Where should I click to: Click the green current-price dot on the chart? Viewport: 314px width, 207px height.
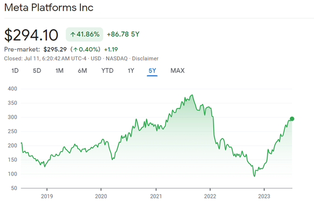pyautogui.click(x=292, y=119)
